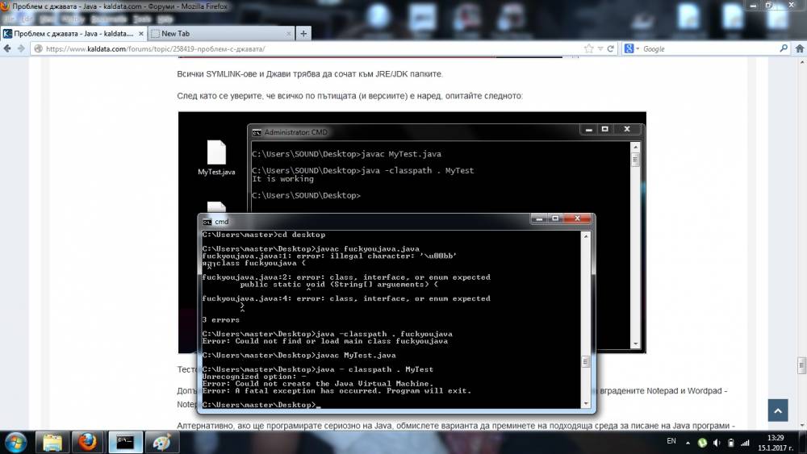Focus the Google search field
This screenshot has height=454, width=807.
pos(709,49)
